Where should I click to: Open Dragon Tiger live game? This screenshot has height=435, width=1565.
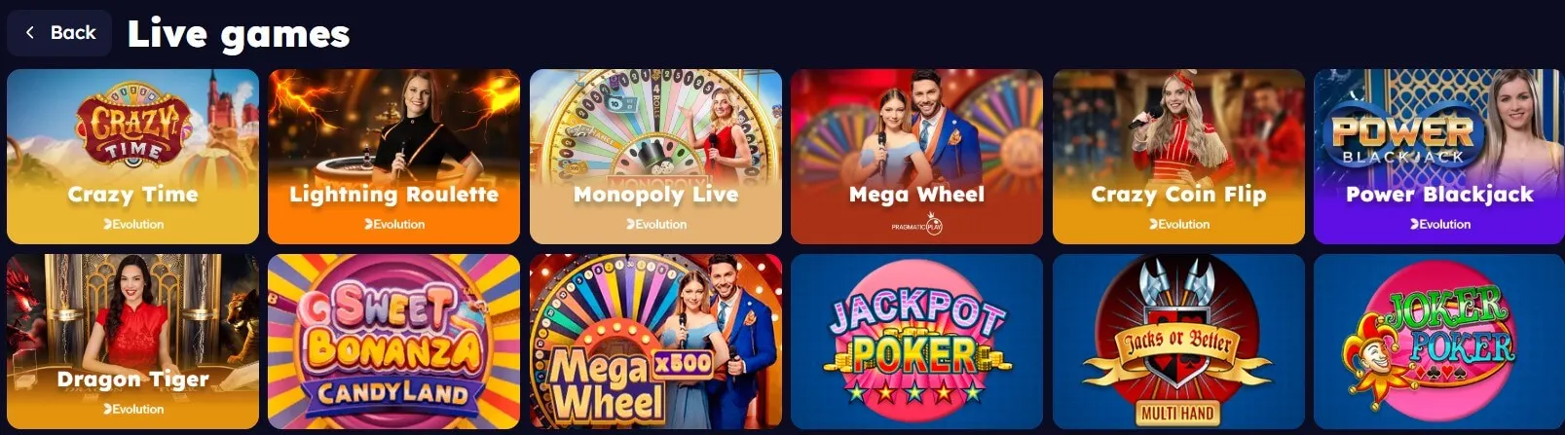coord(132,342)
